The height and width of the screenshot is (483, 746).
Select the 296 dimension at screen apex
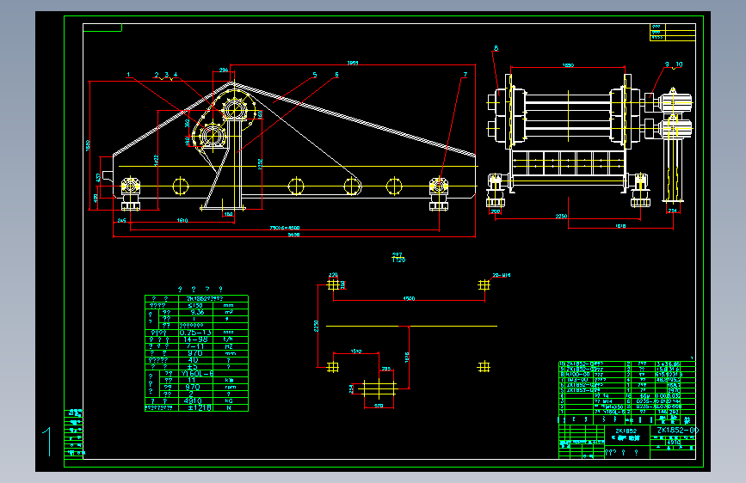(x=223, y=70)
